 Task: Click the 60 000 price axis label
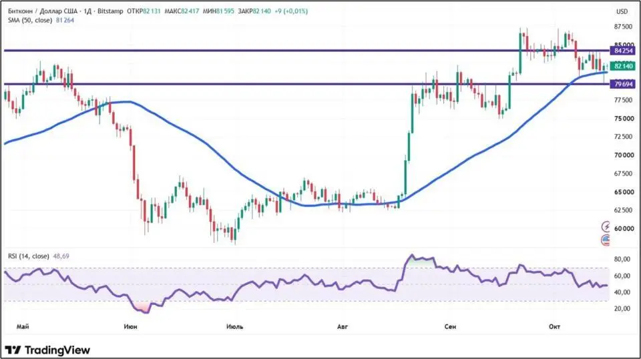pyautogui.click(x=624, y=229)
